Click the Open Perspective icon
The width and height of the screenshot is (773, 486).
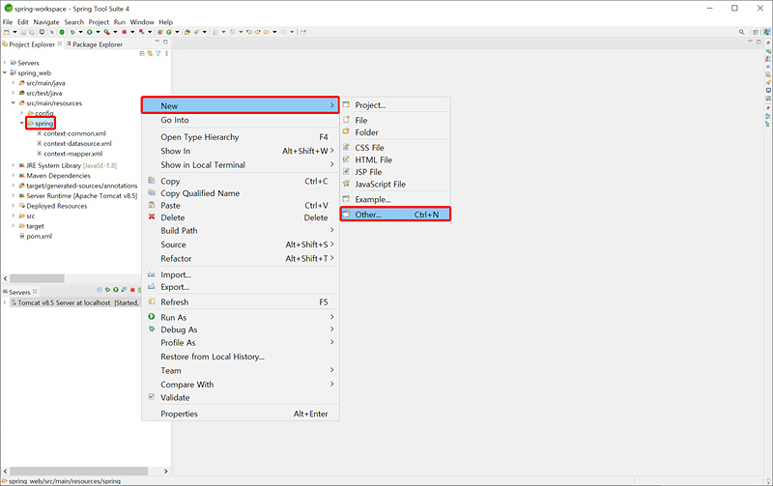coord(756,32)
